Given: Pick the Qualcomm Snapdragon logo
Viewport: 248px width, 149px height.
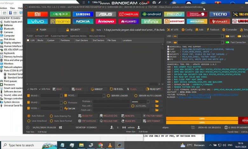Looking at the screenshot, I should point(197,14).
